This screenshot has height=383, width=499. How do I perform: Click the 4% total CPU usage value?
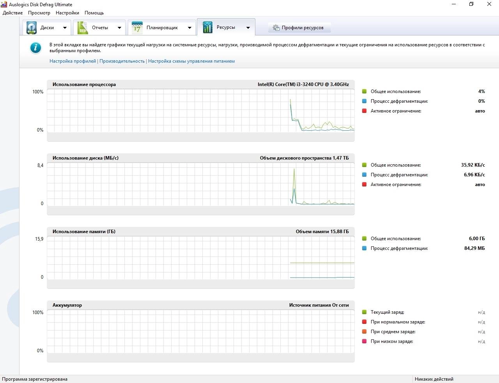pos(481,91)
